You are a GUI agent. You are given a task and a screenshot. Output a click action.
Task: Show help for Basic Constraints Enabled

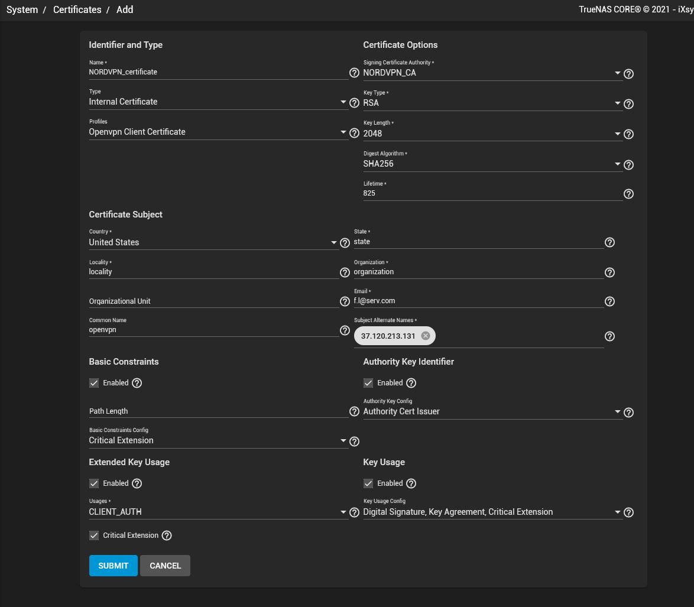pyautogui.click(x=137, y=383)
